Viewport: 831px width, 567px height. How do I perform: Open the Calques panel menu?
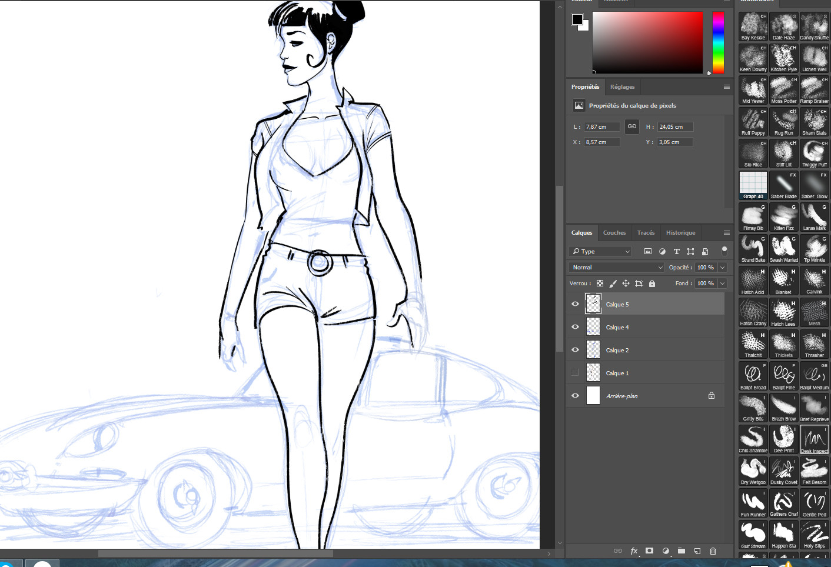point(727,233)
